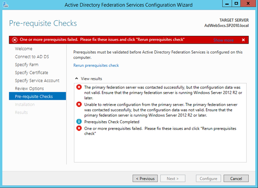Click Show more in error banner
This screenshot has height=188, width=258.
(223, 40)
